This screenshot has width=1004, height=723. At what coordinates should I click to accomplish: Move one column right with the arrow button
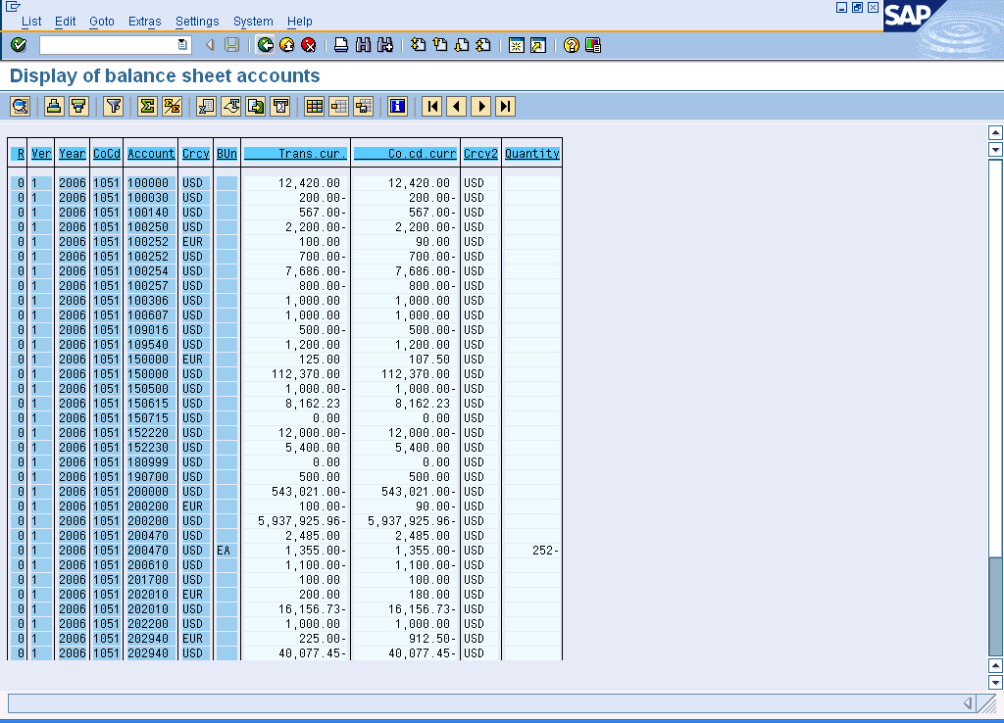coord(480,106)
